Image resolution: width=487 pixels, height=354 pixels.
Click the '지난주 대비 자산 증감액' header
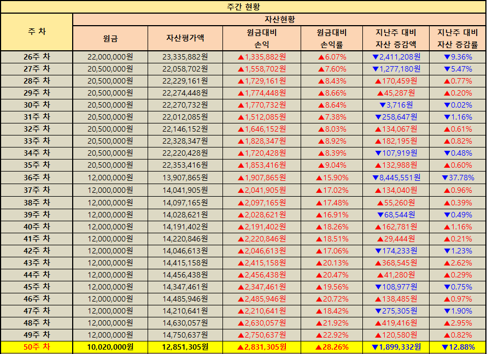pyautogui.click(x=396, y=38)
